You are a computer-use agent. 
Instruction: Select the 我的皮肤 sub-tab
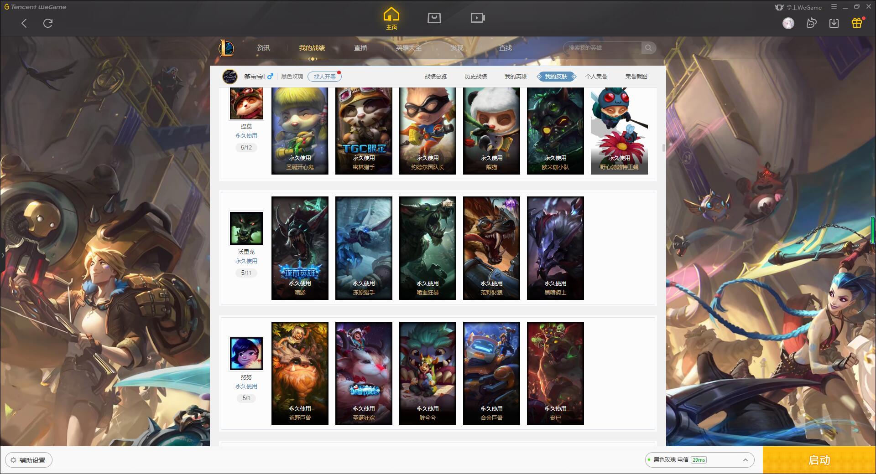556,77
